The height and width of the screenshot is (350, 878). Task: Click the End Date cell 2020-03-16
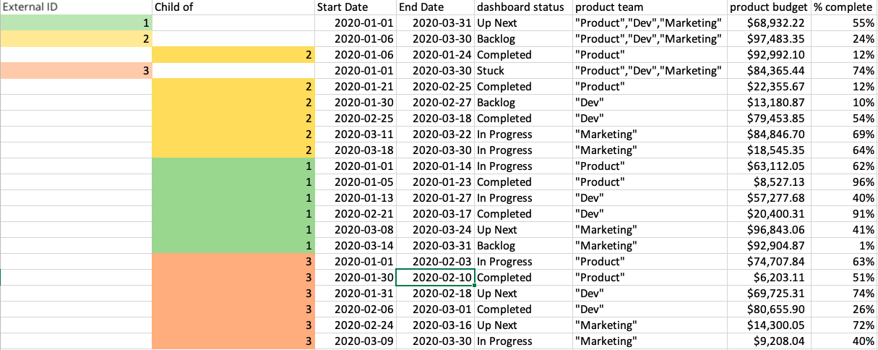point(435,325)
